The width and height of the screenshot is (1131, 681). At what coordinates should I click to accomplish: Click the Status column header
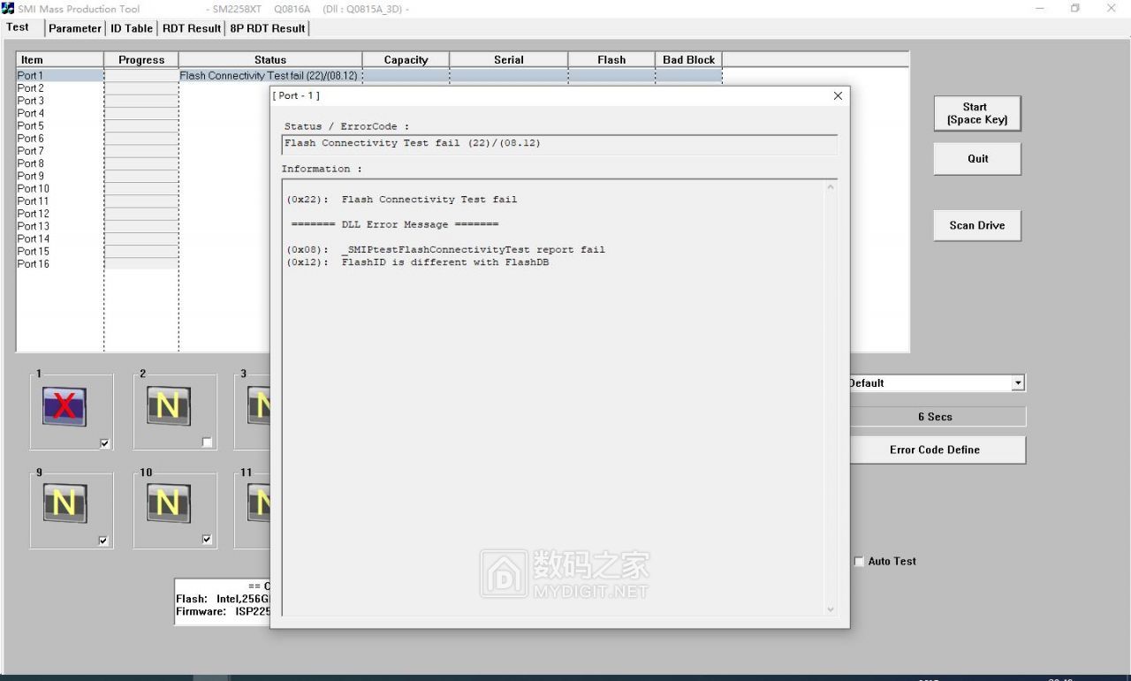270,60
